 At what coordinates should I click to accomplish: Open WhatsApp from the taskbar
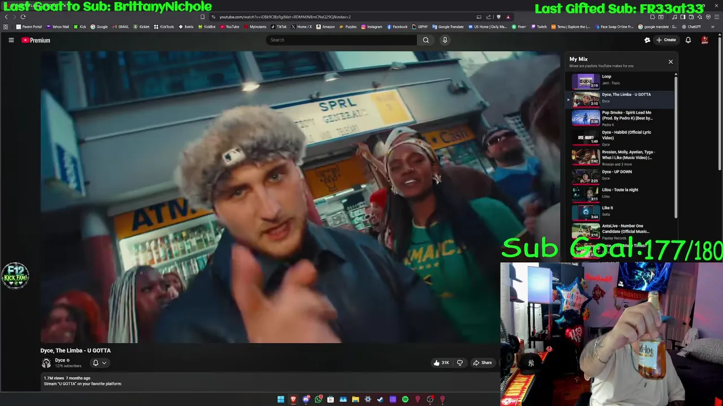pyautogui.click(x=318, y=399)
